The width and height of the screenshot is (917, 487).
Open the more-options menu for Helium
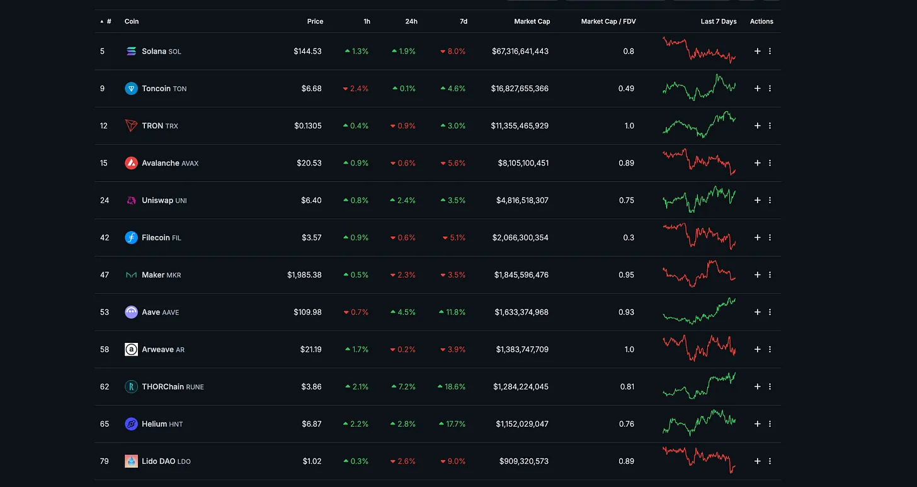[770, 424]
